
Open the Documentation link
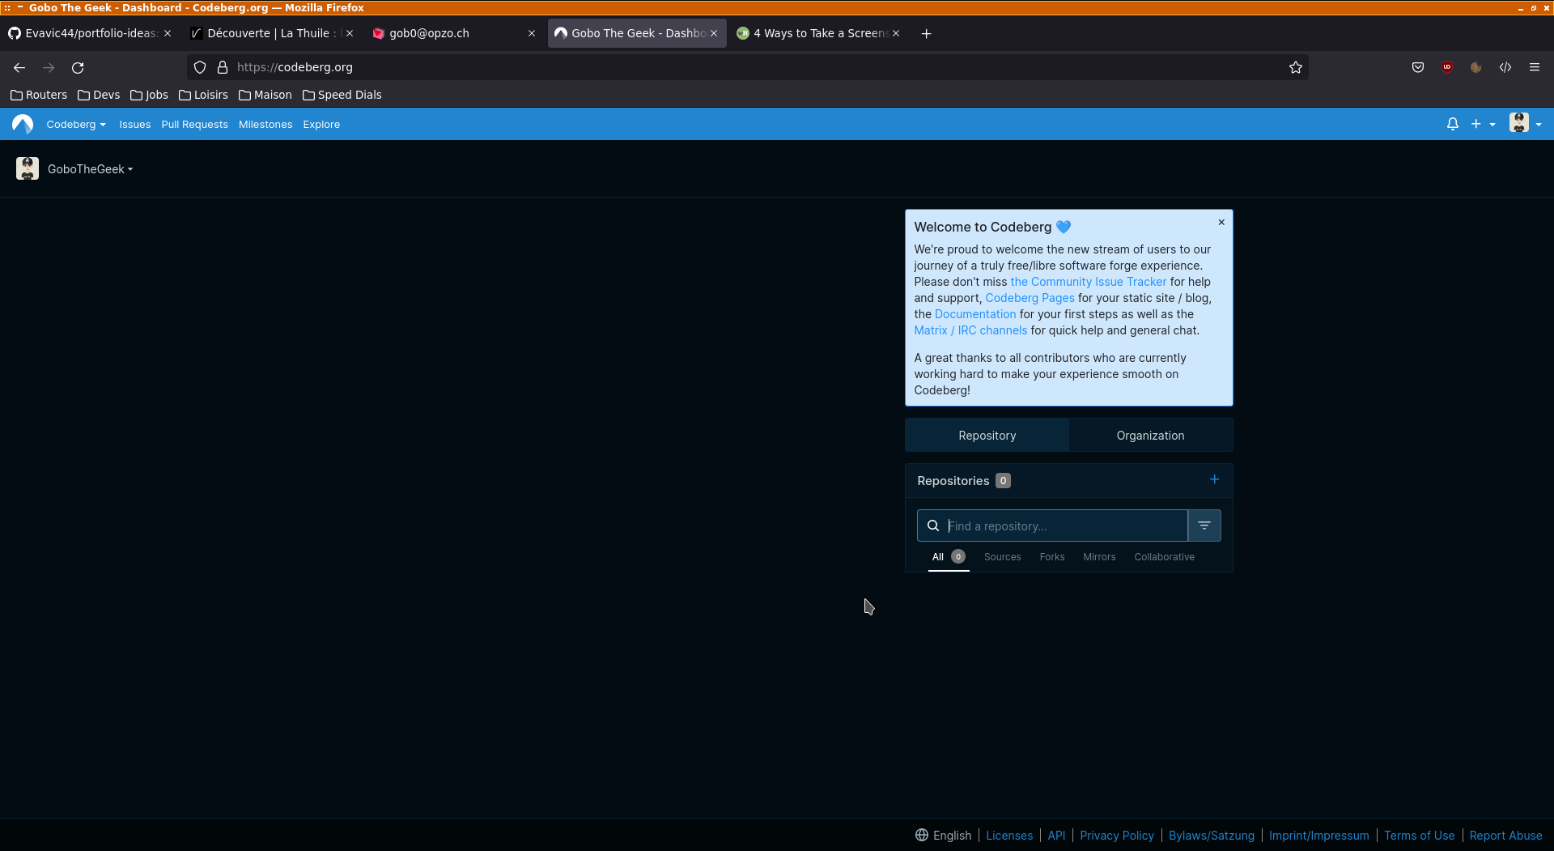pos(974,314)
